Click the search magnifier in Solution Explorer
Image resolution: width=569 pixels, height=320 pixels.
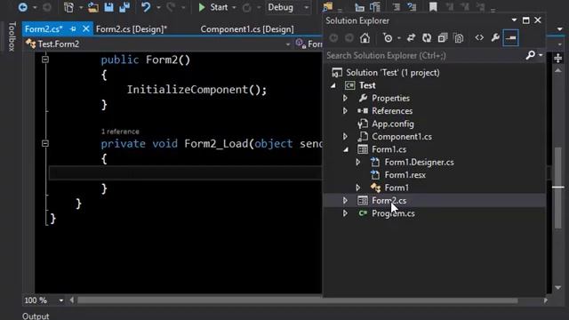[x=530, y=55]
